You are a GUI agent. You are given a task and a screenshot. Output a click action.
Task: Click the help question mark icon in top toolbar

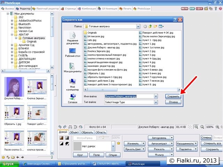point(221,9)
